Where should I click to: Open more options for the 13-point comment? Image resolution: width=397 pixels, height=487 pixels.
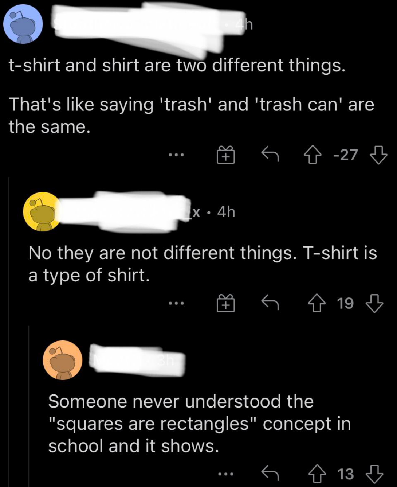[x=226, y=474]
